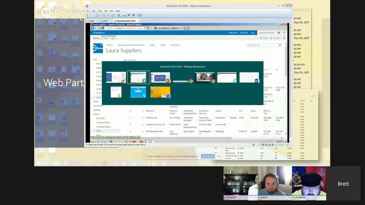Image resolution: width=365 pixels, height=205 pixels.
Task: Select the narrow Chrome window switcher thumbnail
Action: [183, 81]
